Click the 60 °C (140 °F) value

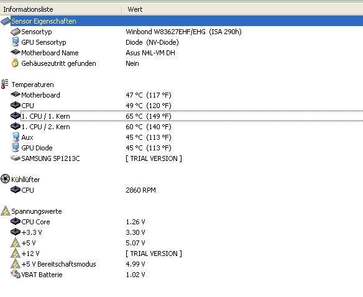(149, 127)
